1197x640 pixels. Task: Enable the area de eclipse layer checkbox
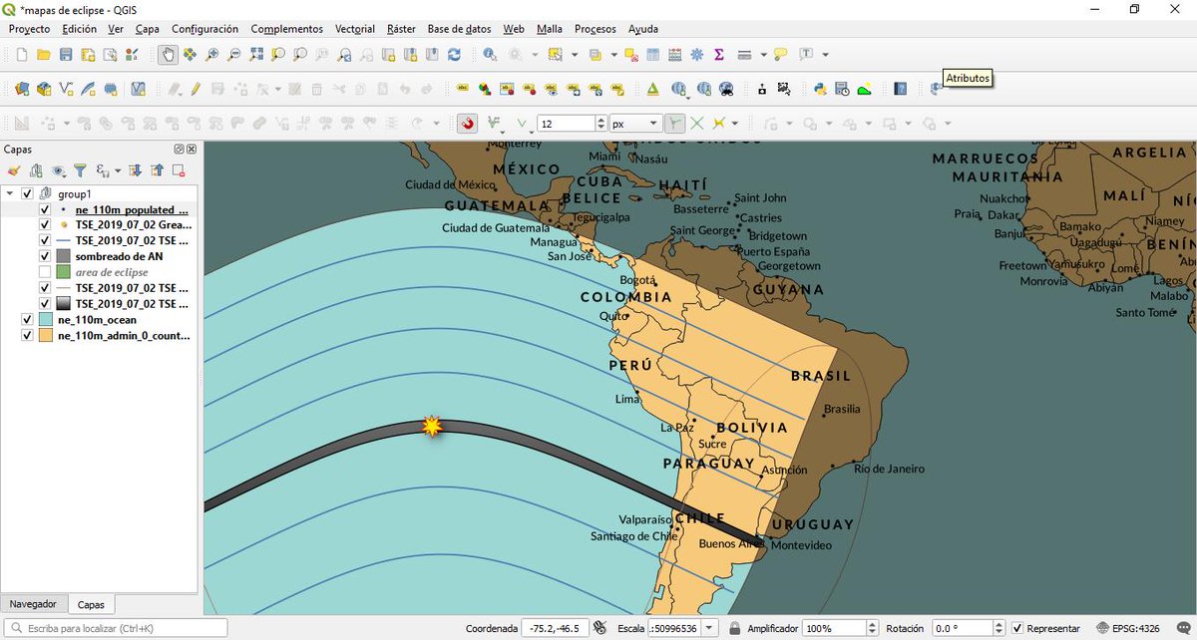[x=44, y=272]
